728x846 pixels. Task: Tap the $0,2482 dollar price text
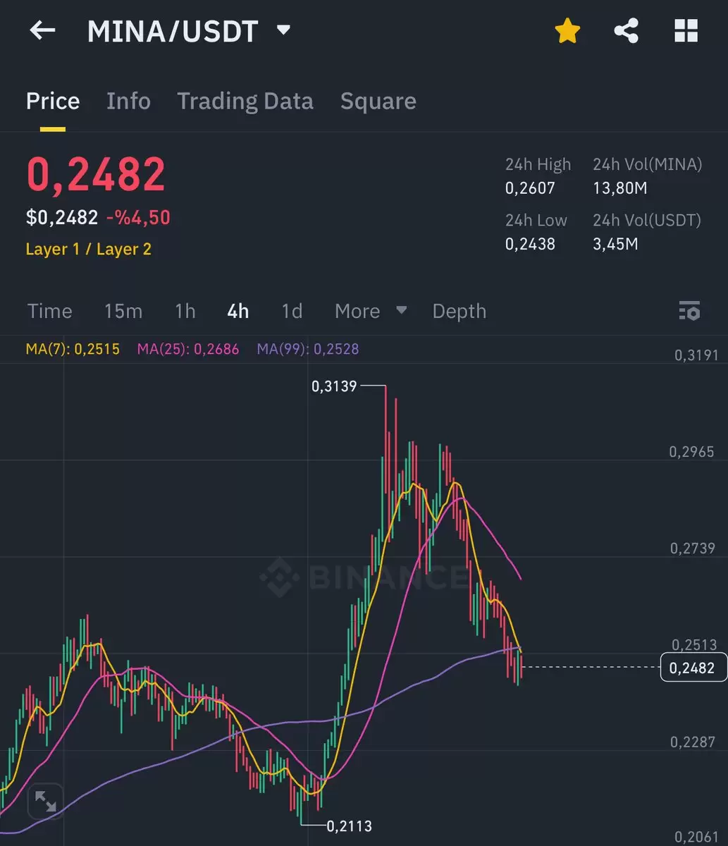(x=62, y=217)
